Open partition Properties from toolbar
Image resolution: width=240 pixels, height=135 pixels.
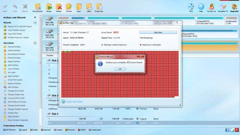99,8
